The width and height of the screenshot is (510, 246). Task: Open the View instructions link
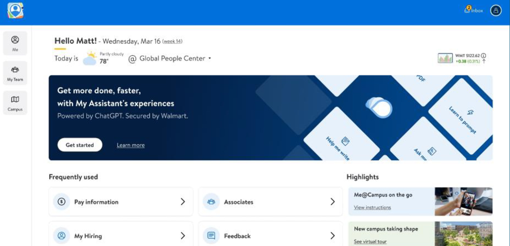click(x=372, y=207)
